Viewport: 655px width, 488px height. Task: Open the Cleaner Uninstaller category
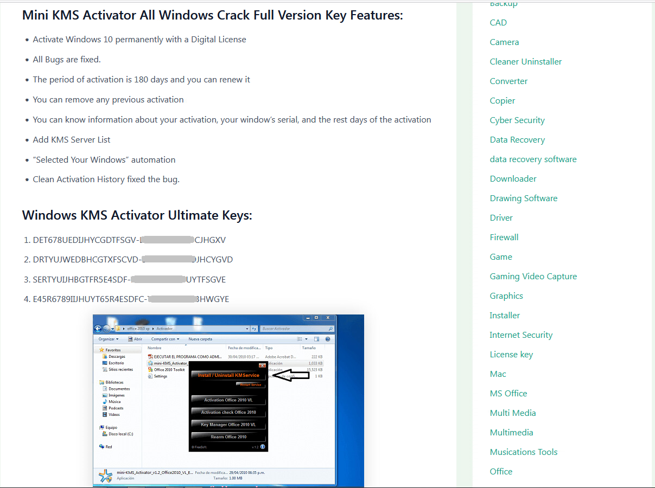coord(525,62)
